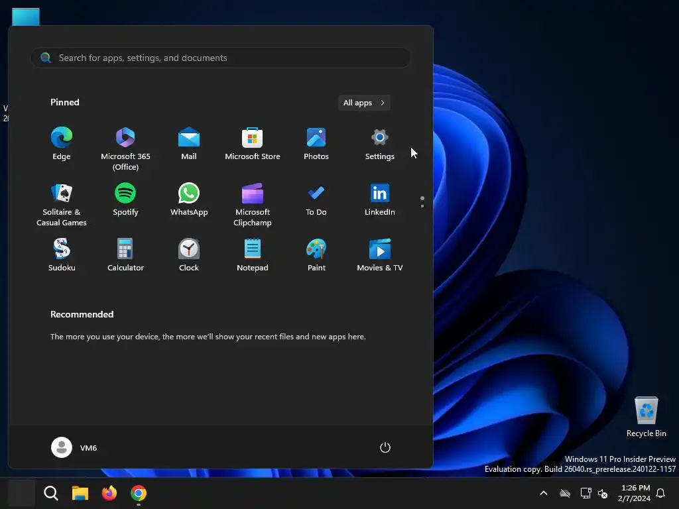
Task: Open the Mail app
Action: (189, 144)
